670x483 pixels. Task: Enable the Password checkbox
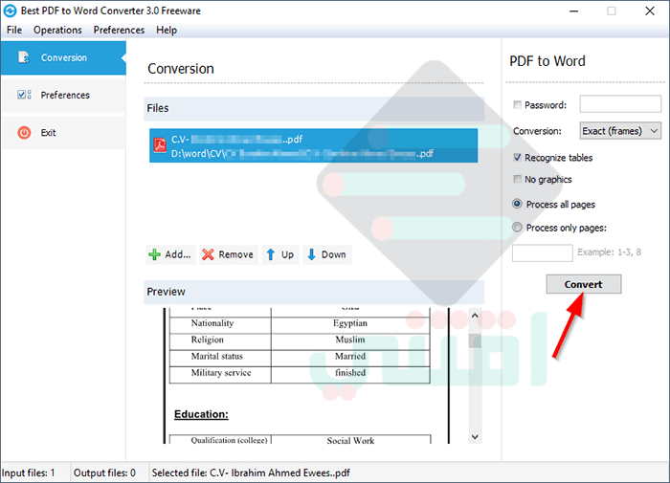[x=518, y=104]
